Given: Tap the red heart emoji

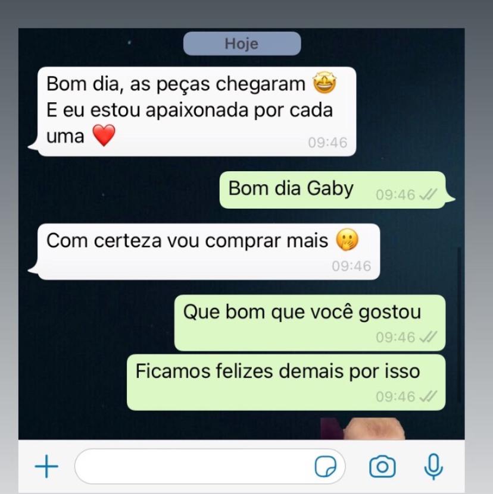Looking at the screenshot, I should tap(104, 135).
